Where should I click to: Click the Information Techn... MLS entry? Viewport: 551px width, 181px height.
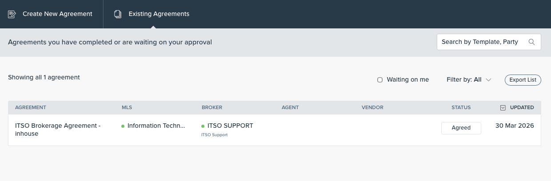156,126
